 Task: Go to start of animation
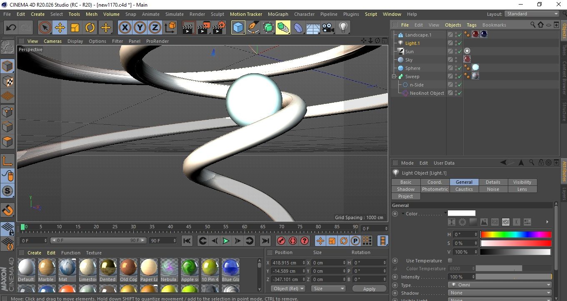187,241
